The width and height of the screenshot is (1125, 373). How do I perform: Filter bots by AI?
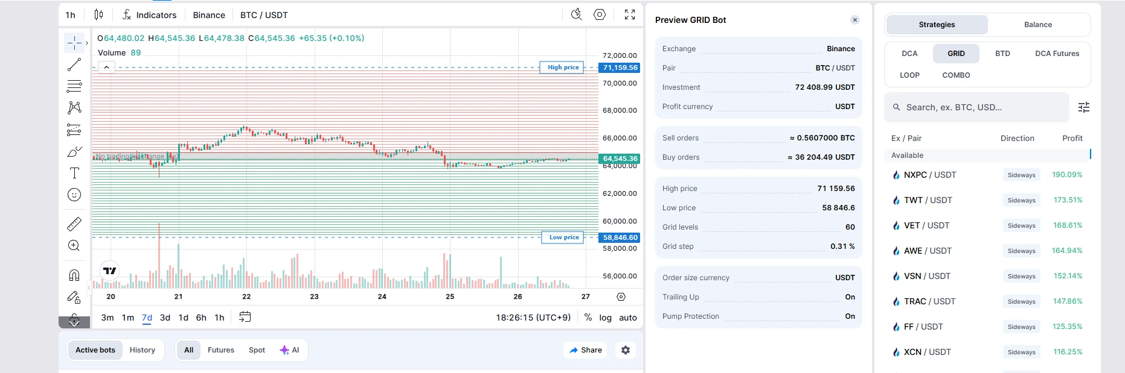tap(290, 350)
